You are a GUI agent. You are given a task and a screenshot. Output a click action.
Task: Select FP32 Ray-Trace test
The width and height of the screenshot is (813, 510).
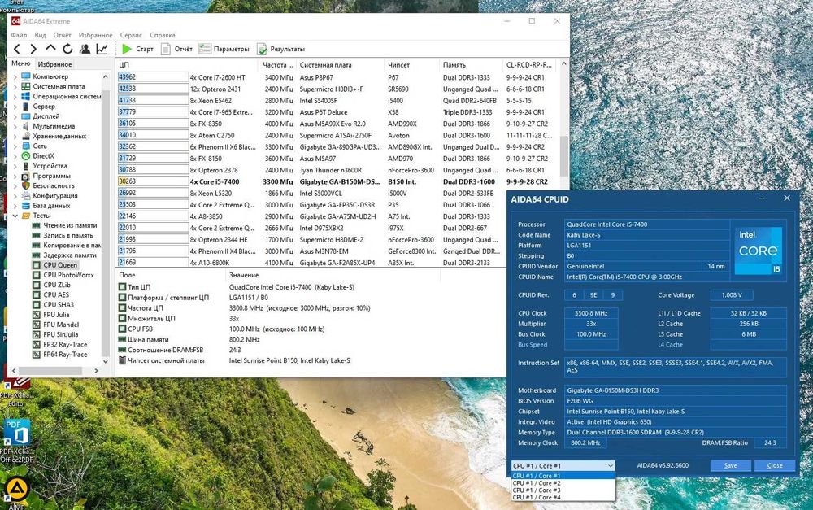point(65,345)
